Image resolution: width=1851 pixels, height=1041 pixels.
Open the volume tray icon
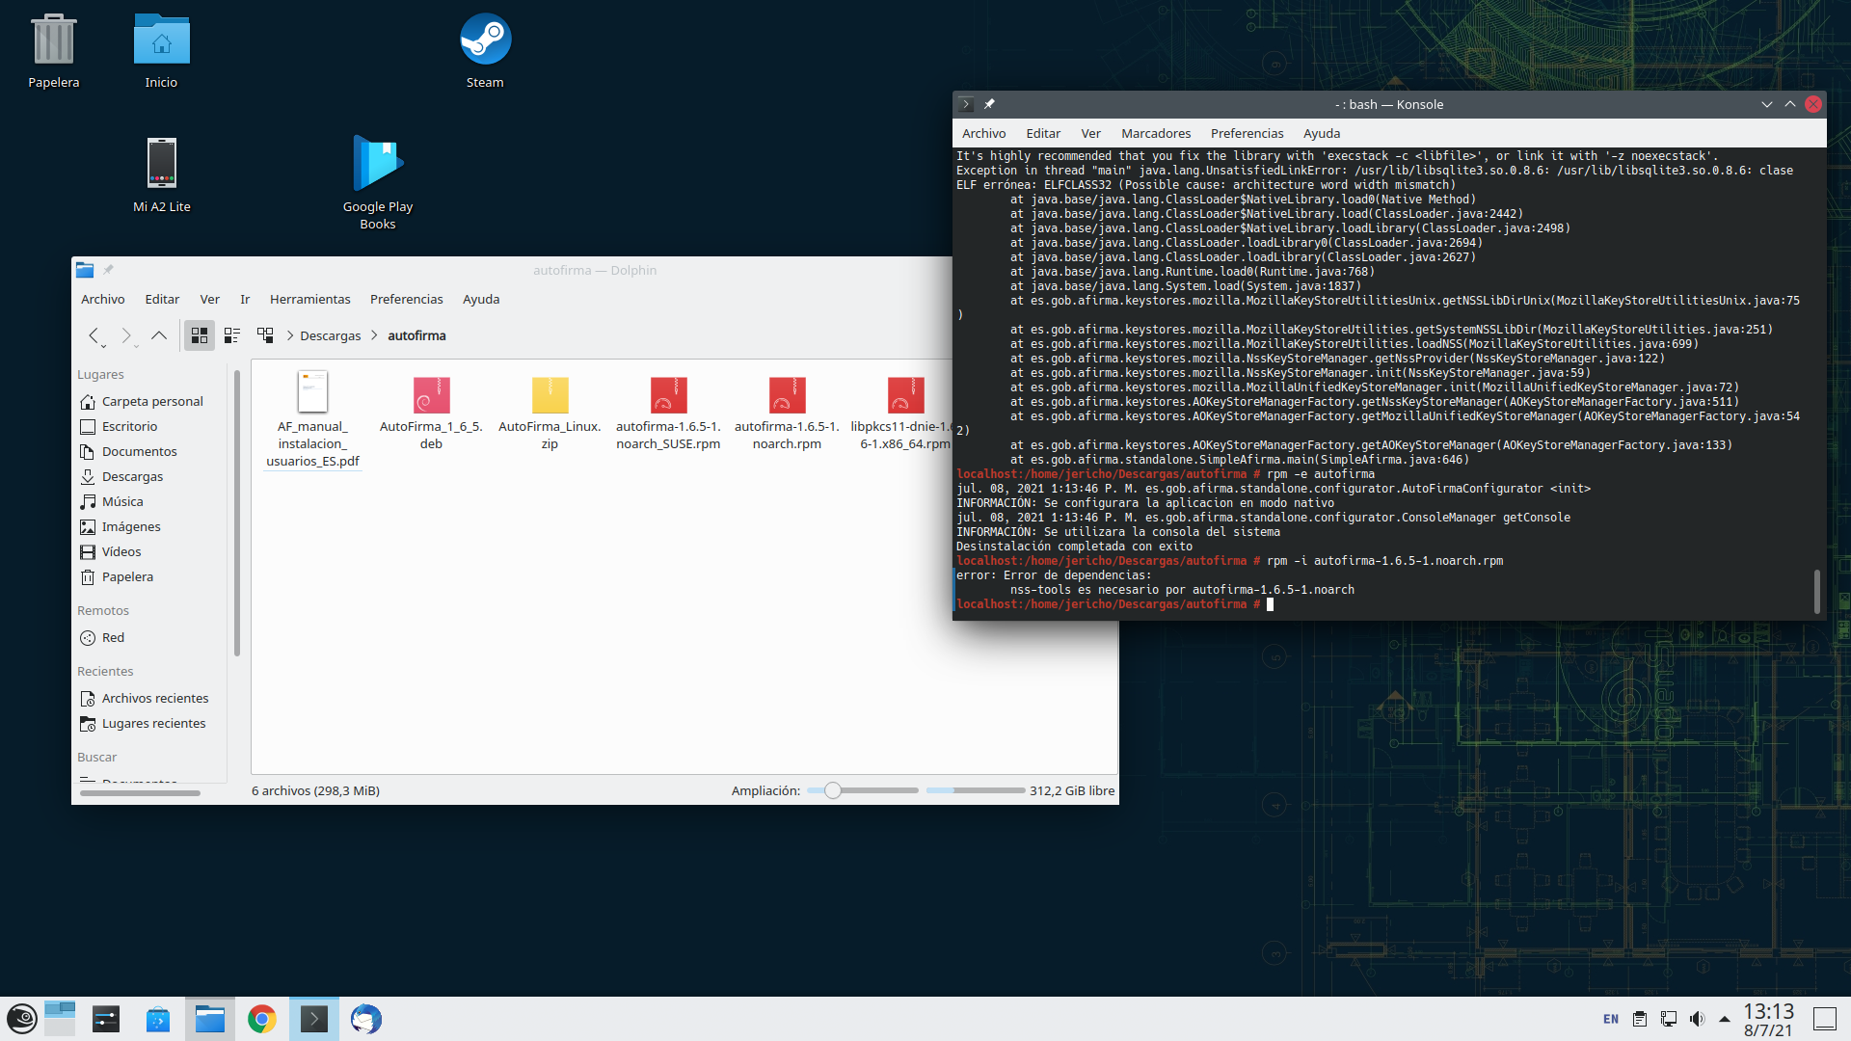click(1697, 1019)
